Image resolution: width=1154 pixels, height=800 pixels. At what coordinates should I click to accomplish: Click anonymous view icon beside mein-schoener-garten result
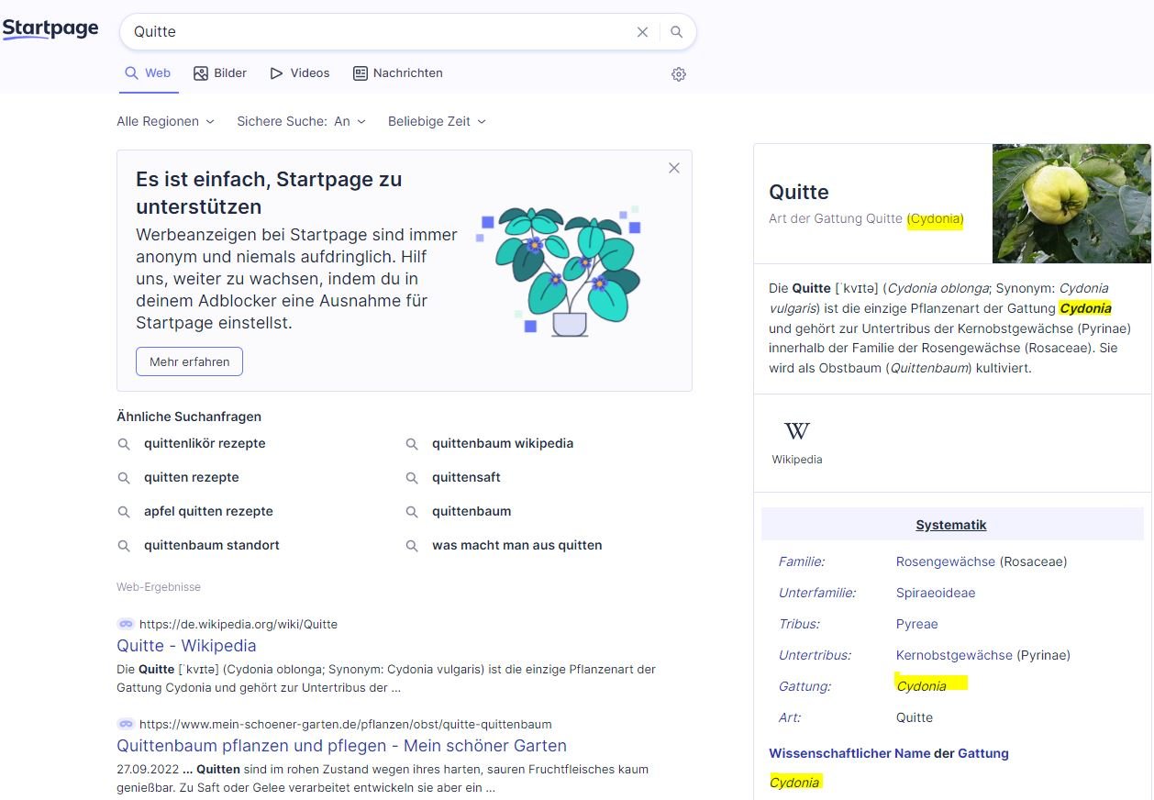pos(126,724)
